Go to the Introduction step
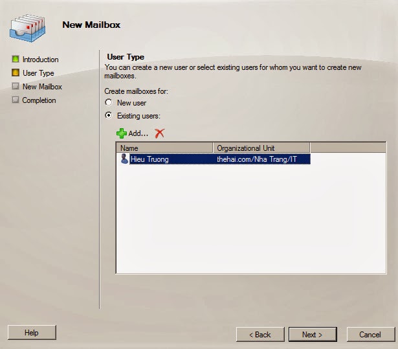Viewport: 398px width, 349px height. point(40,60)
